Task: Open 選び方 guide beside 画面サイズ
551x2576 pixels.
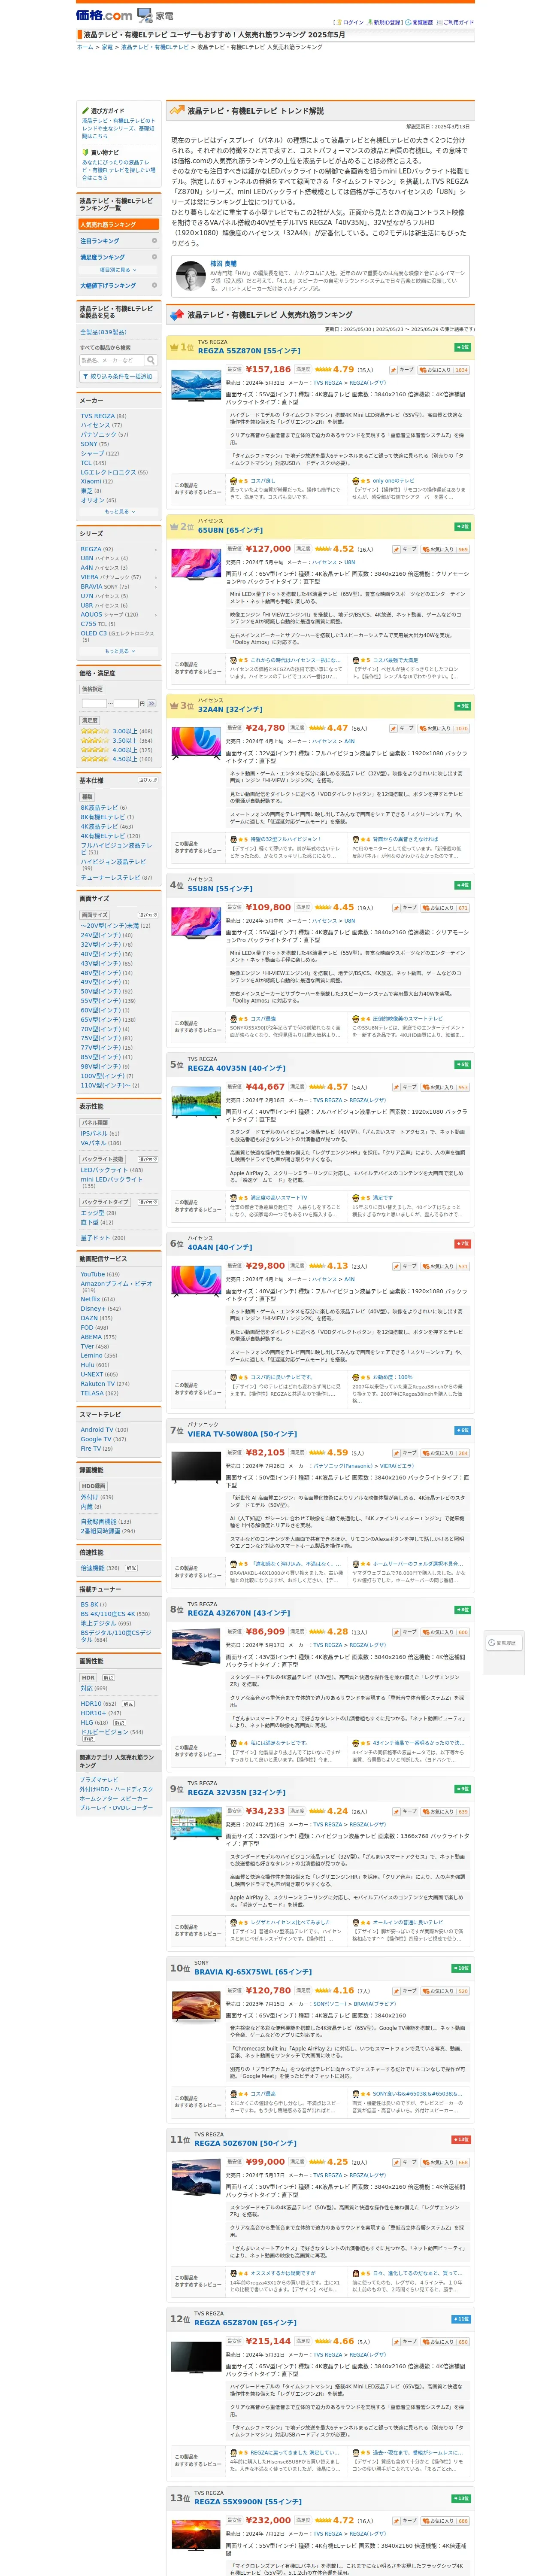Action: (x=148, y=914)
